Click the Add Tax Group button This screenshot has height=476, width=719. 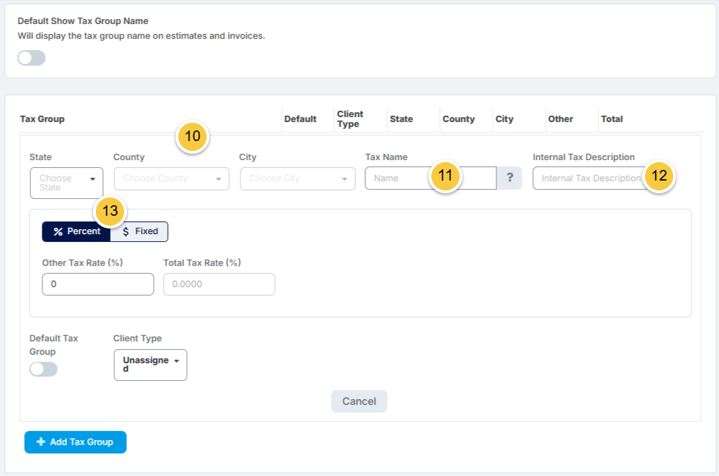click(x=75, y=442)
